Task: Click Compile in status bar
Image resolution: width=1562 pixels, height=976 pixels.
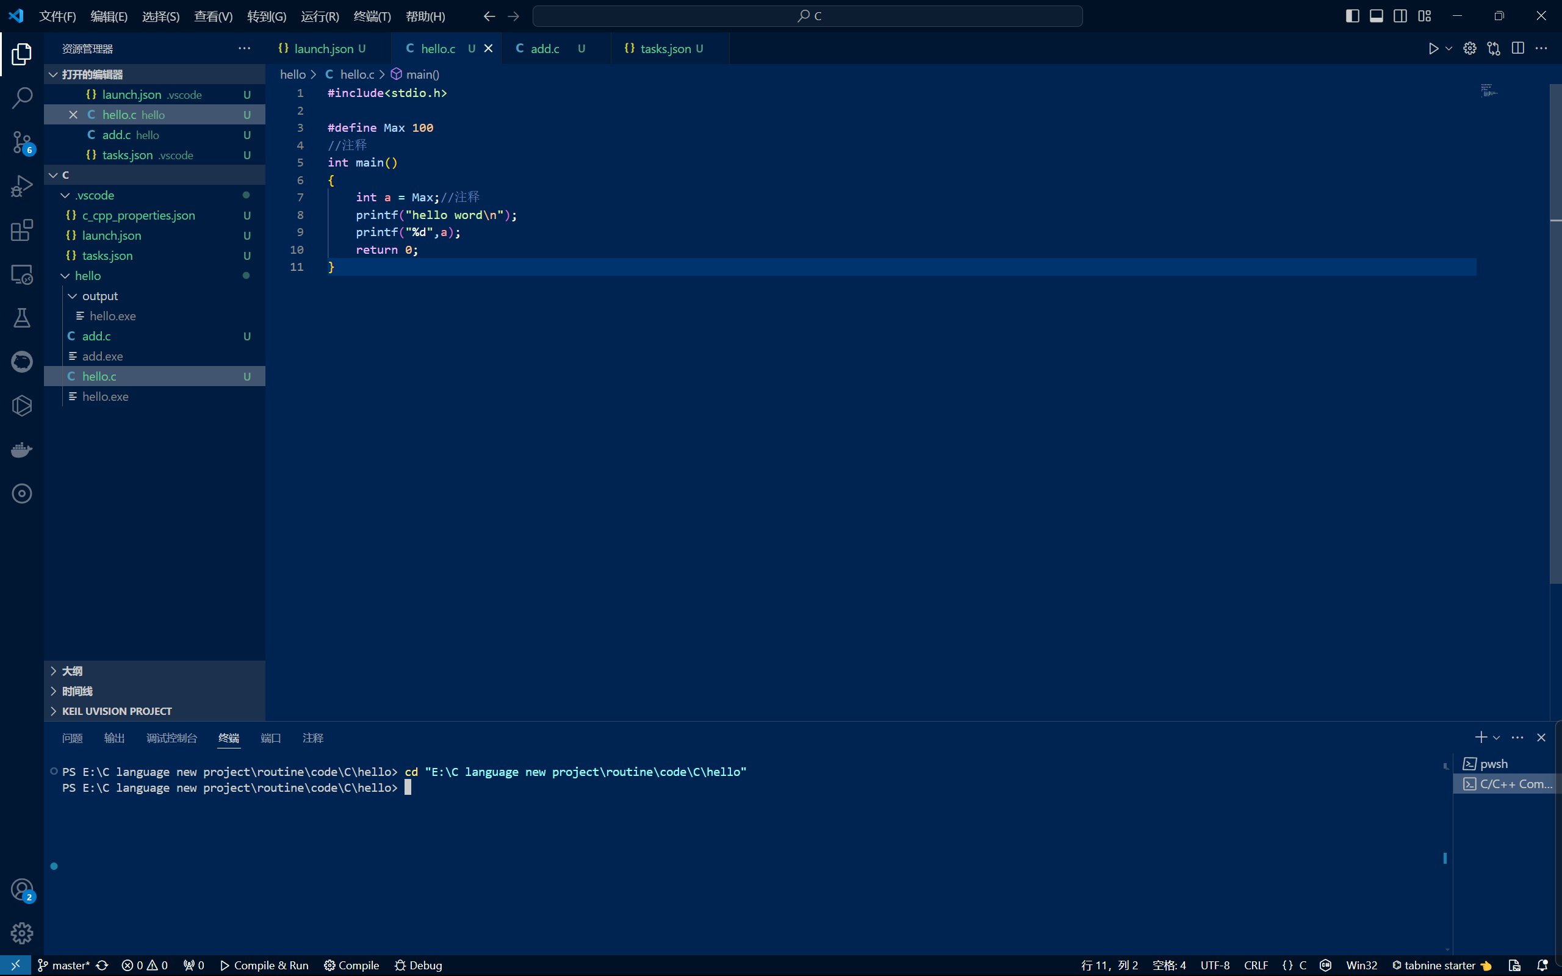Action: coord(351,965)
